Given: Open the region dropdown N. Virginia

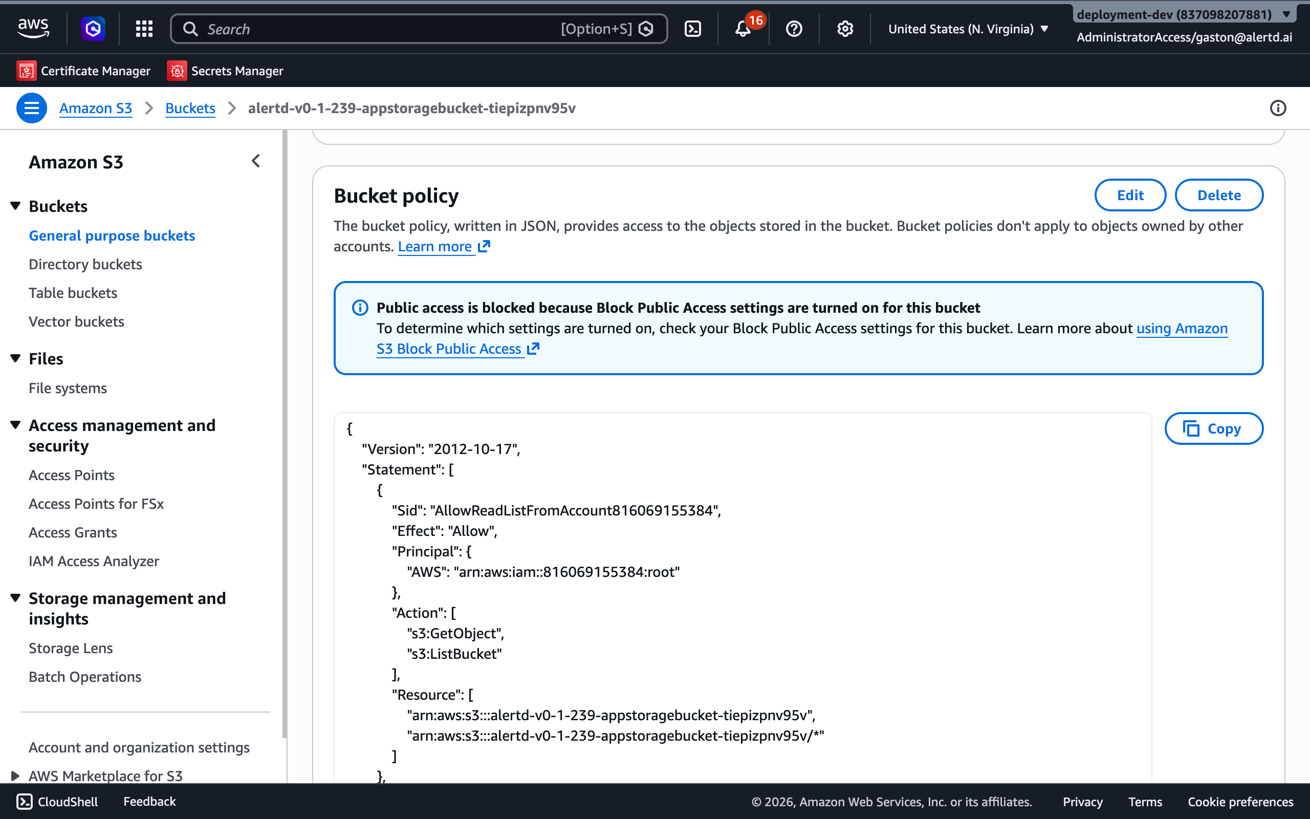Looking at the screenshot, I should 968,29.
